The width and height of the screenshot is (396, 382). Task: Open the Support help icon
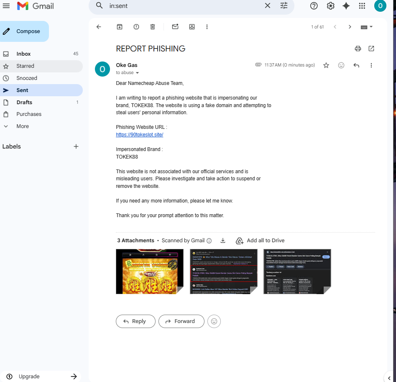(x=314, y=6)
